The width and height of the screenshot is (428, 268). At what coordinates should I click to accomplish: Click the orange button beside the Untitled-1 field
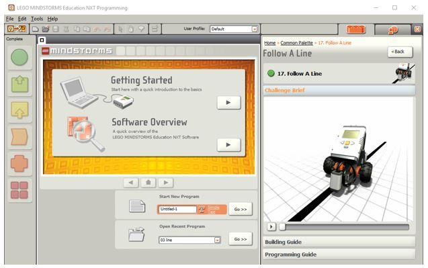(212, 210)
